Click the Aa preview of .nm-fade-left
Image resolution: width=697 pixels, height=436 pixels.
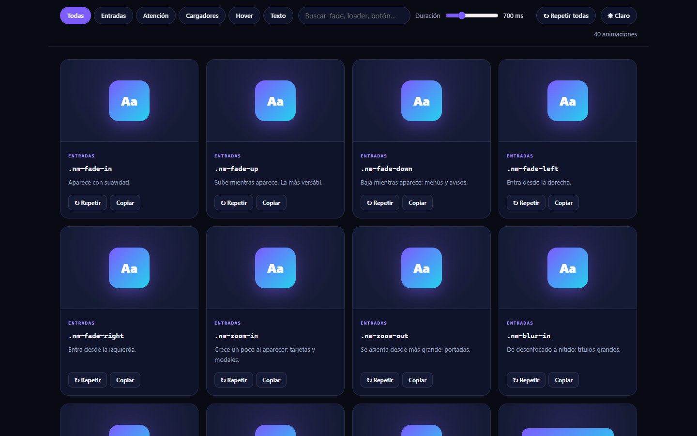568,101
